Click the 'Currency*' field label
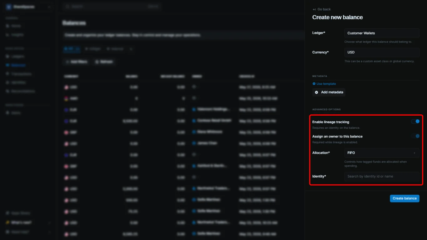 coord(320,52)
